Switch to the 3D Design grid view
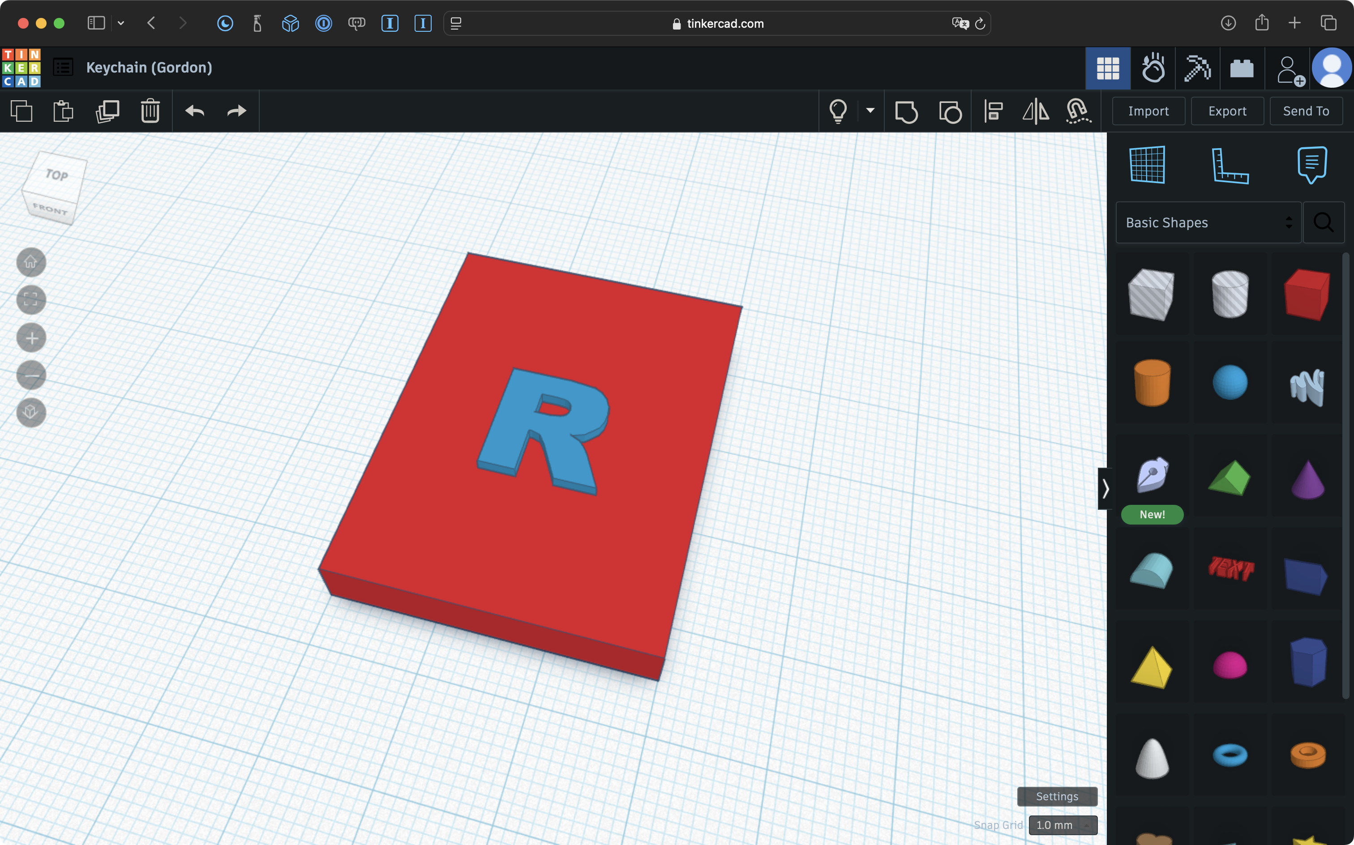Screen dimensions: 1354x845 pyautogui.click(x=1107, y=68)
